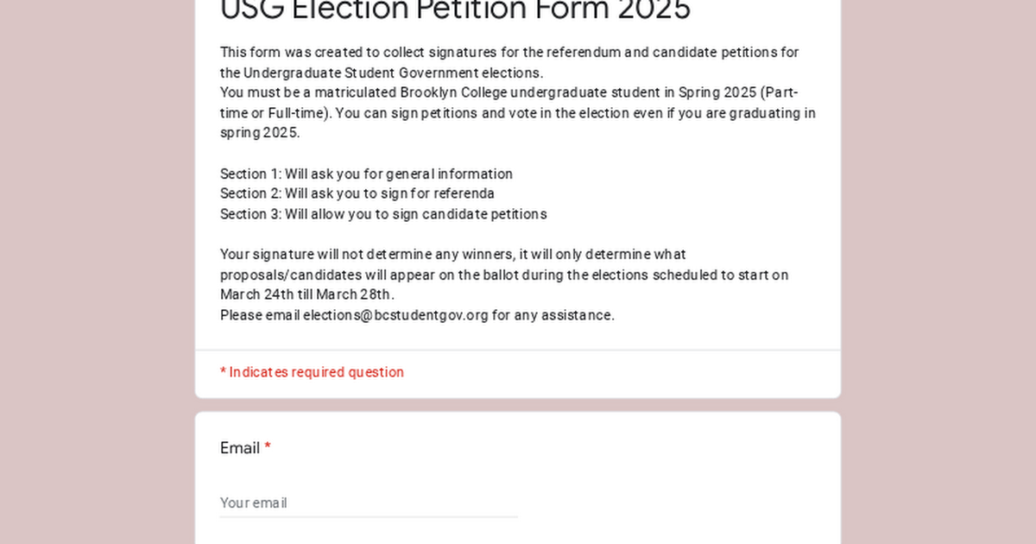The height and width of the screenshot is (544, 1036).
Task: Click the Indicates required question notice
Action: [x=311, y=371]
